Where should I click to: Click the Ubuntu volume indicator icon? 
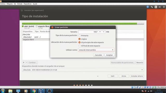pyautogui.click(x=160, y=7)
